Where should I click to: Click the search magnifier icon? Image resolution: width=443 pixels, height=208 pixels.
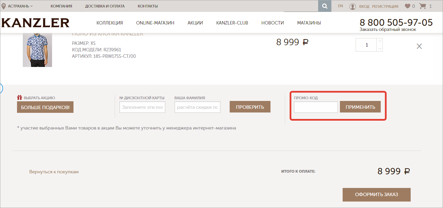coord(325,6)
